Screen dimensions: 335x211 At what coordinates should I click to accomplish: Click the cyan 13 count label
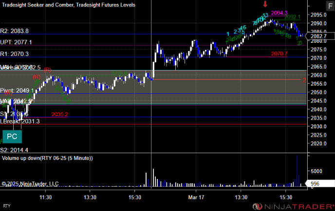pyautogui.click(x=265, y=15)
